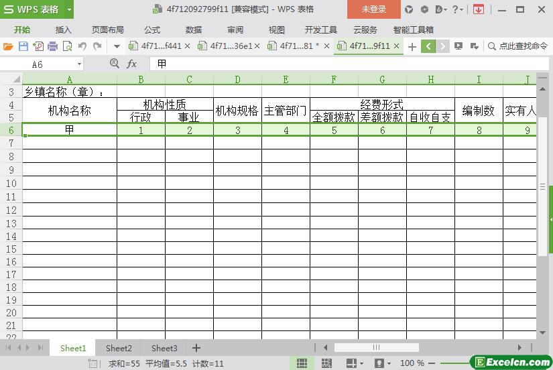
Task: Close the 4f71...36e1 document tab
Action: (x=257, y=46)
